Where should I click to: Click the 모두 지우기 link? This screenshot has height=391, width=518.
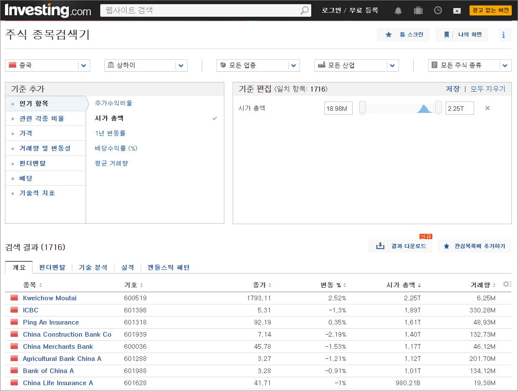488,89
